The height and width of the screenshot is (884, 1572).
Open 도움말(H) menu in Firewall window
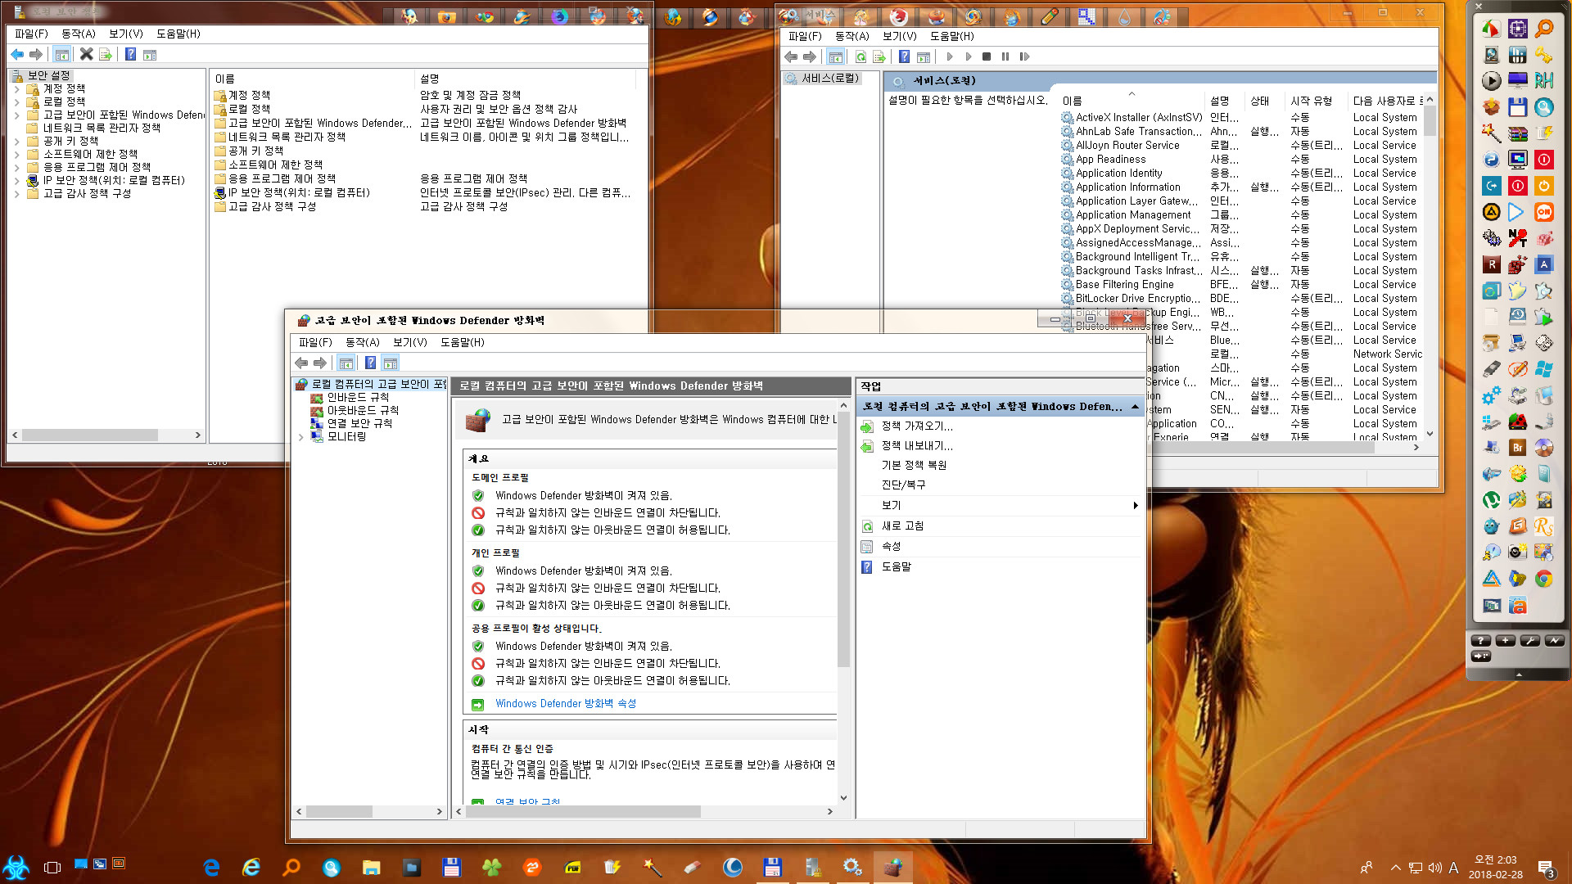pyautogui.click(x=462, y=342)
